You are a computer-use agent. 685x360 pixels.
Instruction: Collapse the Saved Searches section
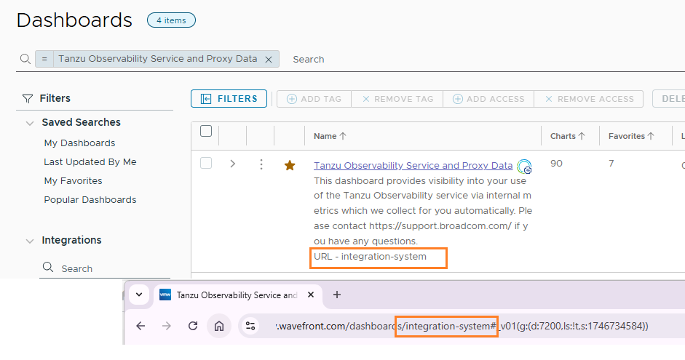30,123
